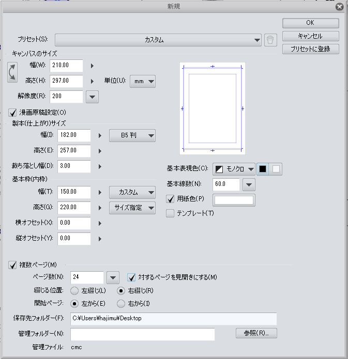Open slider for vertical offset 縦オフセット
This screenshot has height=359, width=348.
pyautogui.click(x=100, y=239)
